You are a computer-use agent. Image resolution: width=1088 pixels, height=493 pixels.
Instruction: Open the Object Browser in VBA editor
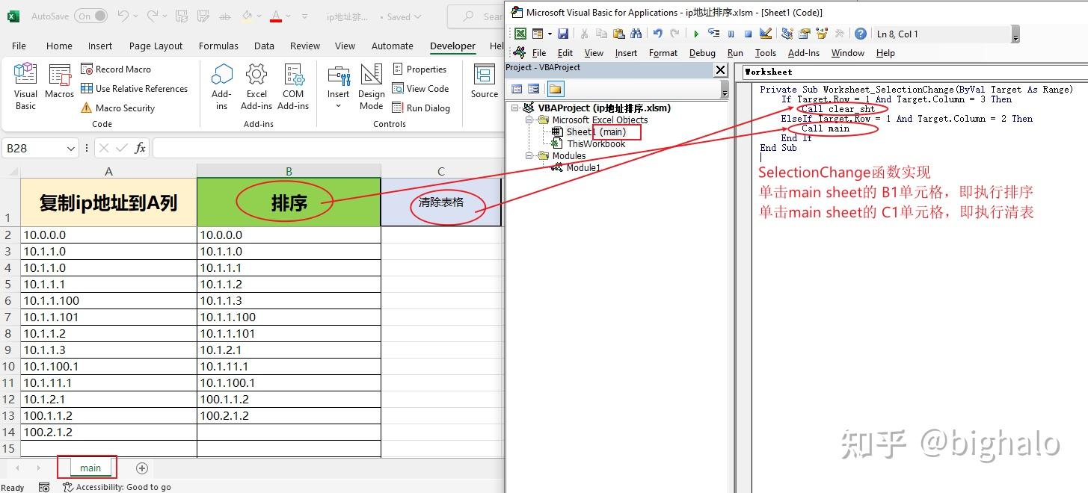[820, 34]
